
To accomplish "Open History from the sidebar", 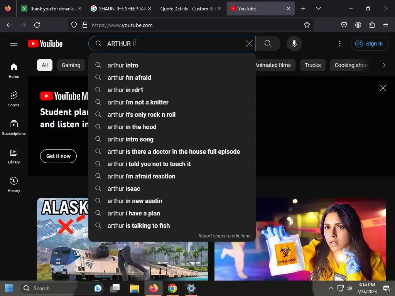I will point(14,185).
